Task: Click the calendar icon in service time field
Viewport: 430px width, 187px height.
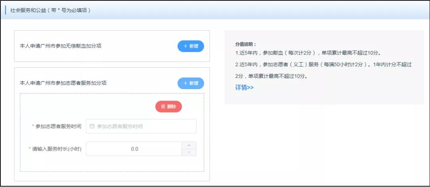Action: (x=92, y=127)
